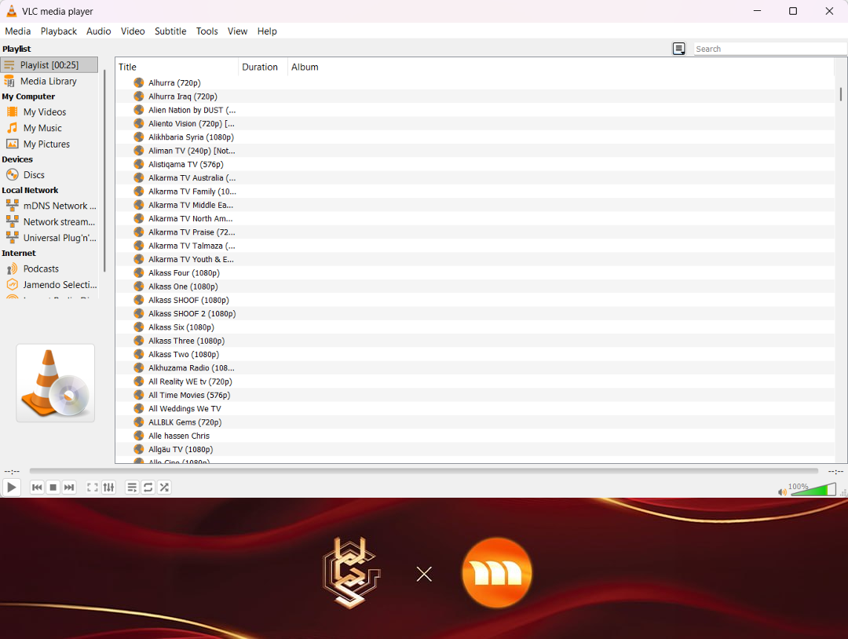Toggle random shuffle button
The width and height of the screenshot is (848, 639).
click(164, 487)
